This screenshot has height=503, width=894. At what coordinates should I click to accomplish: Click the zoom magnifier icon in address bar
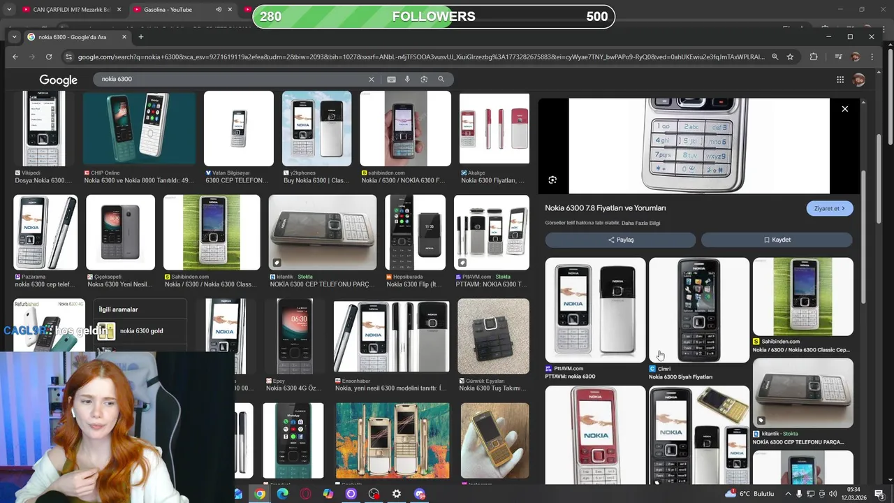pos(775,57)
